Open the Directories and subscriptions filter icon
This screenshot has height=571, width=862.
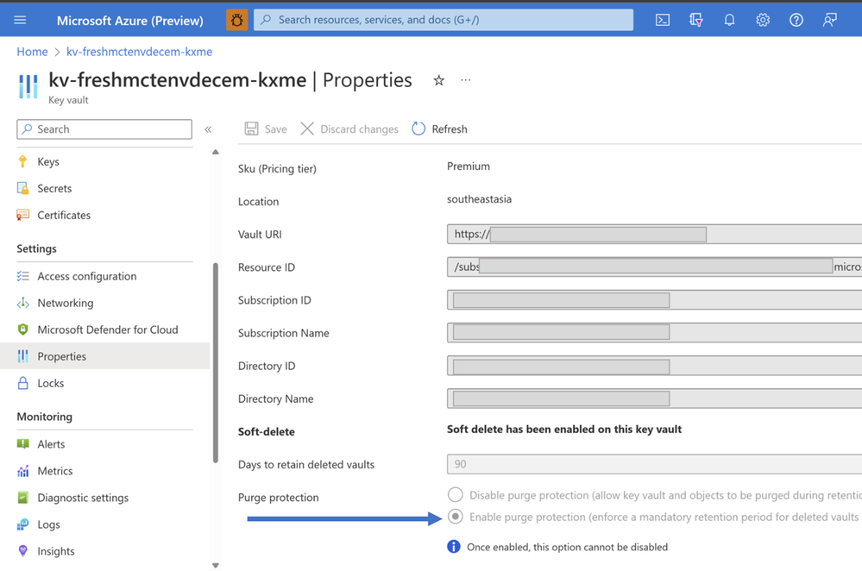click(x=696, y=21)
